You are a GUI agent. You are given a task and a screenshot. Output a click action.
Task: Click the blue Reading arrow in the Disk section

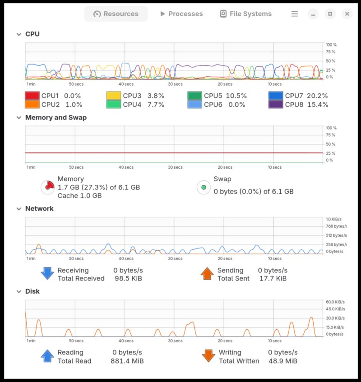point(47,356)
